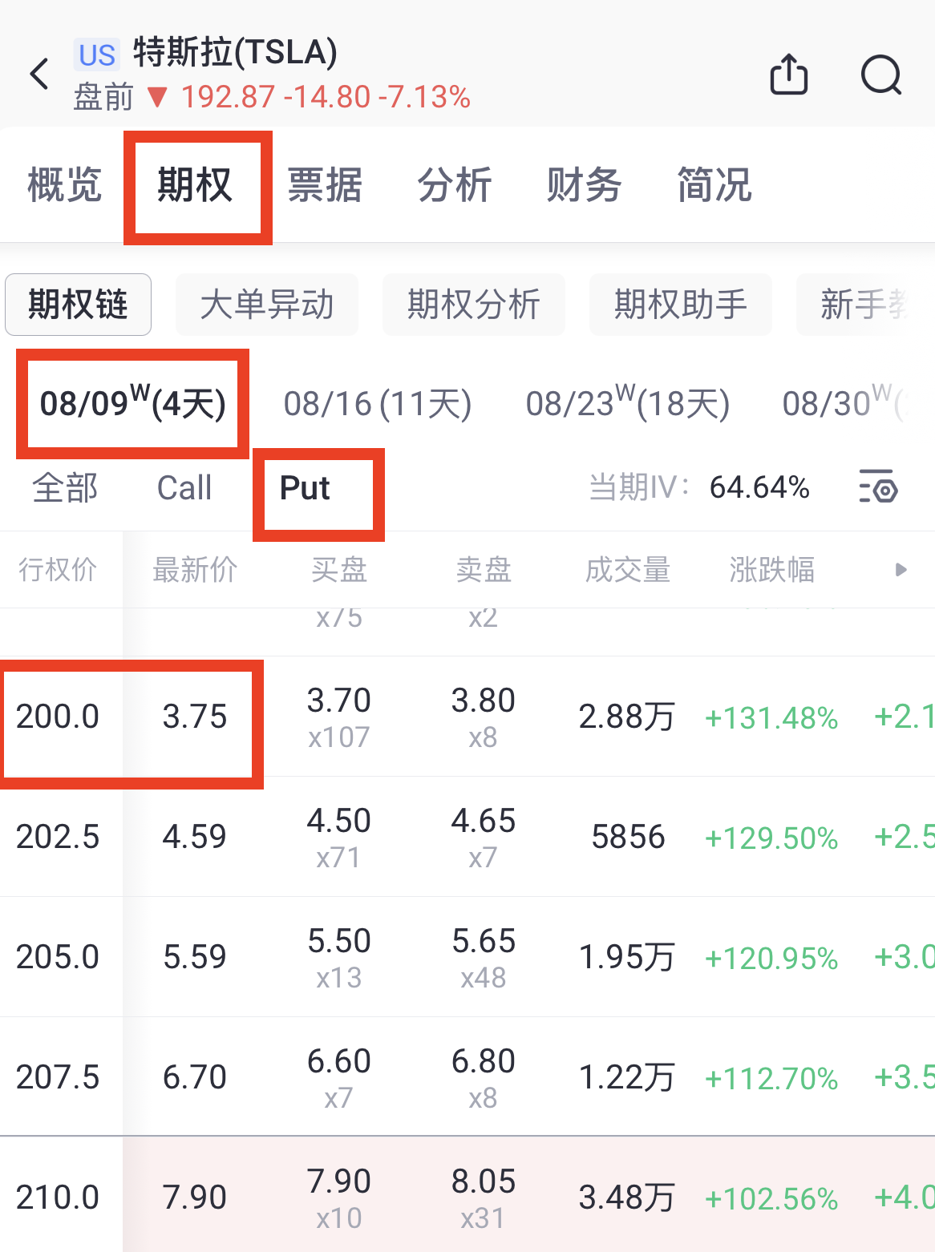Tap the bid price 6.60 x7

(339, 1079)
